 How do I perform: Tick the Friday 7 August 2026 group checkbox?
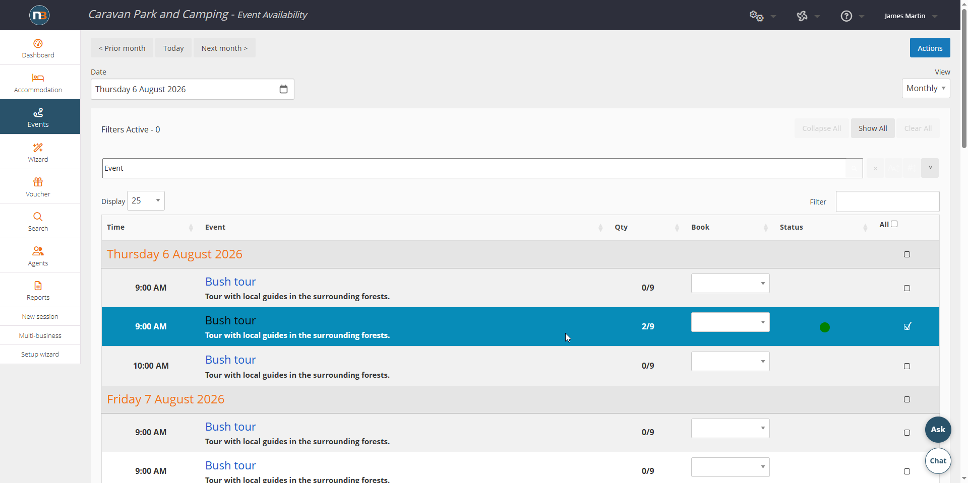907,399
